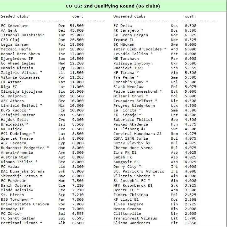Click AA Gent in seeded list
The height and width of the screenshot is (227, 227).
pos(9,30)
